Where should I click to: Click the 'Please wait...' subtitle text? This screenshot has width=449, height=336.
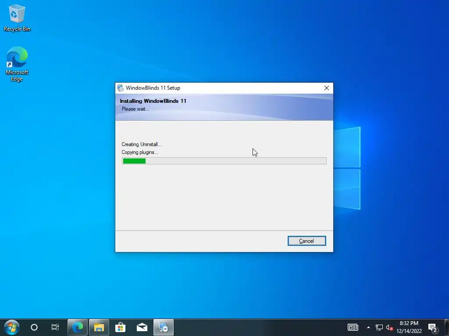(135, 109)
